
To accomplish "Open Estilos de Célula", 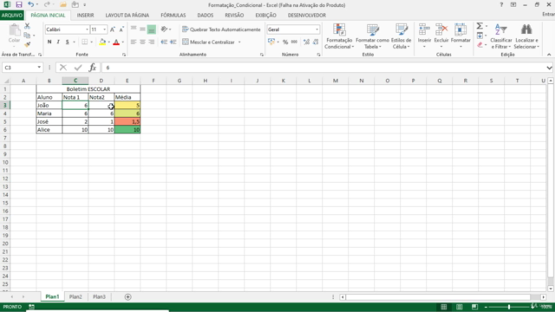I will pyautogui.click(x=401, y=36).
